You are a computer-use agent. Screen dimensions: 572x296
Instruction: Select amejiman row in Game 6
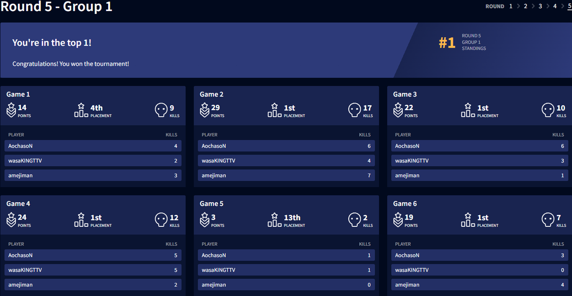pos(480,285)
